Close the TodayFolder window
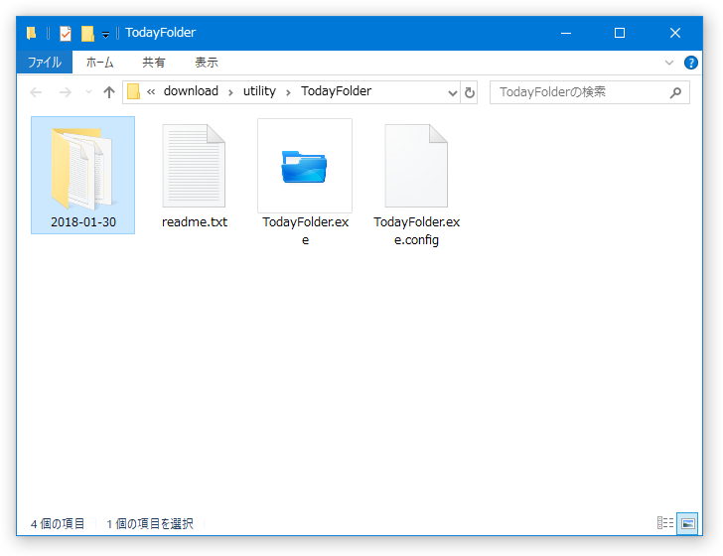Screen dimensions: 723x556 [x=675, y=33]
